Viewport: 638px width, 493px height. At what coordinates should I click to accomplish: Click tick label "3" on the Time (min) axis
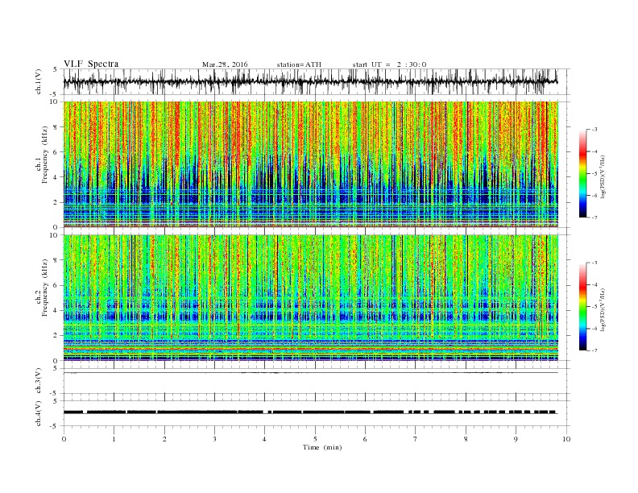(x=215, y=439)
